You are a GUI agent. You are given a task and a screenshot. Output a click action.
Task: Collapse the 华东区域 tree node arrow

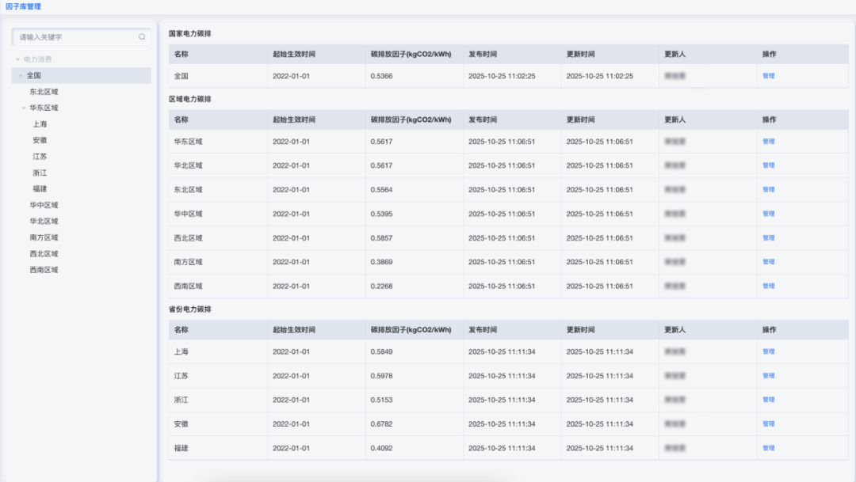pyautogui.click(x=24, y=108)
